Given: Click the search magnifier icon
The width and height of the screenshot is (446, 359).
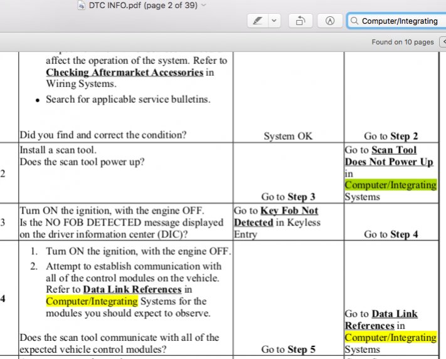Looking at the screenshot, I should (355, 21).
